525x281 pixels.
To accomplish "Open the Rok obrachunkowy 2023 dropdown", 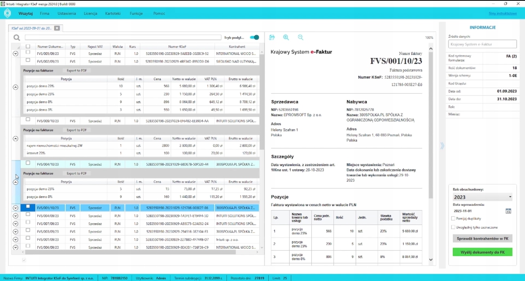I will (482, 197).
